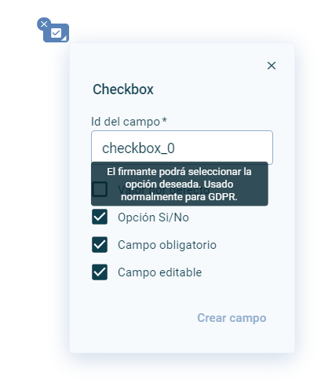Image resolution: width=332 pixels, height=380 pixels.
Task: Click the Crear campo button
Action: tap(232, 318)
